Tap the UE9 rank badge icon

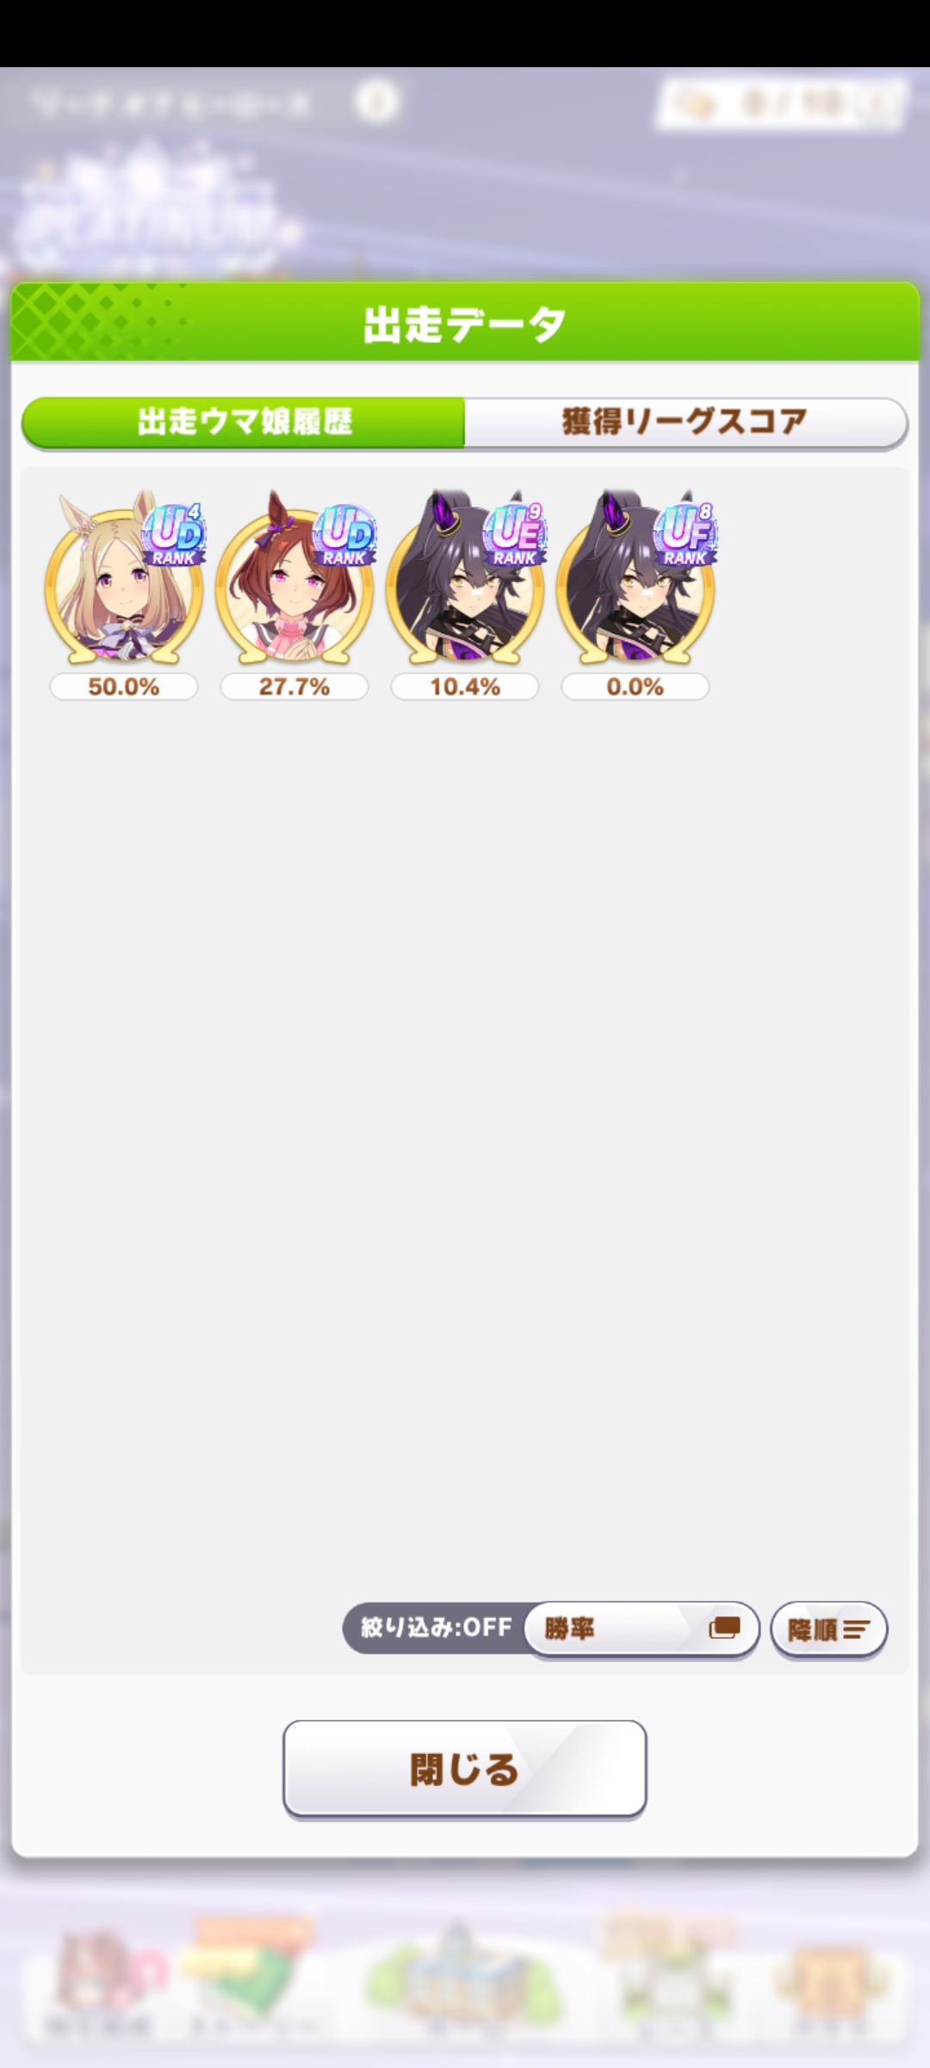pyautogui.click(x=515, y=534)
